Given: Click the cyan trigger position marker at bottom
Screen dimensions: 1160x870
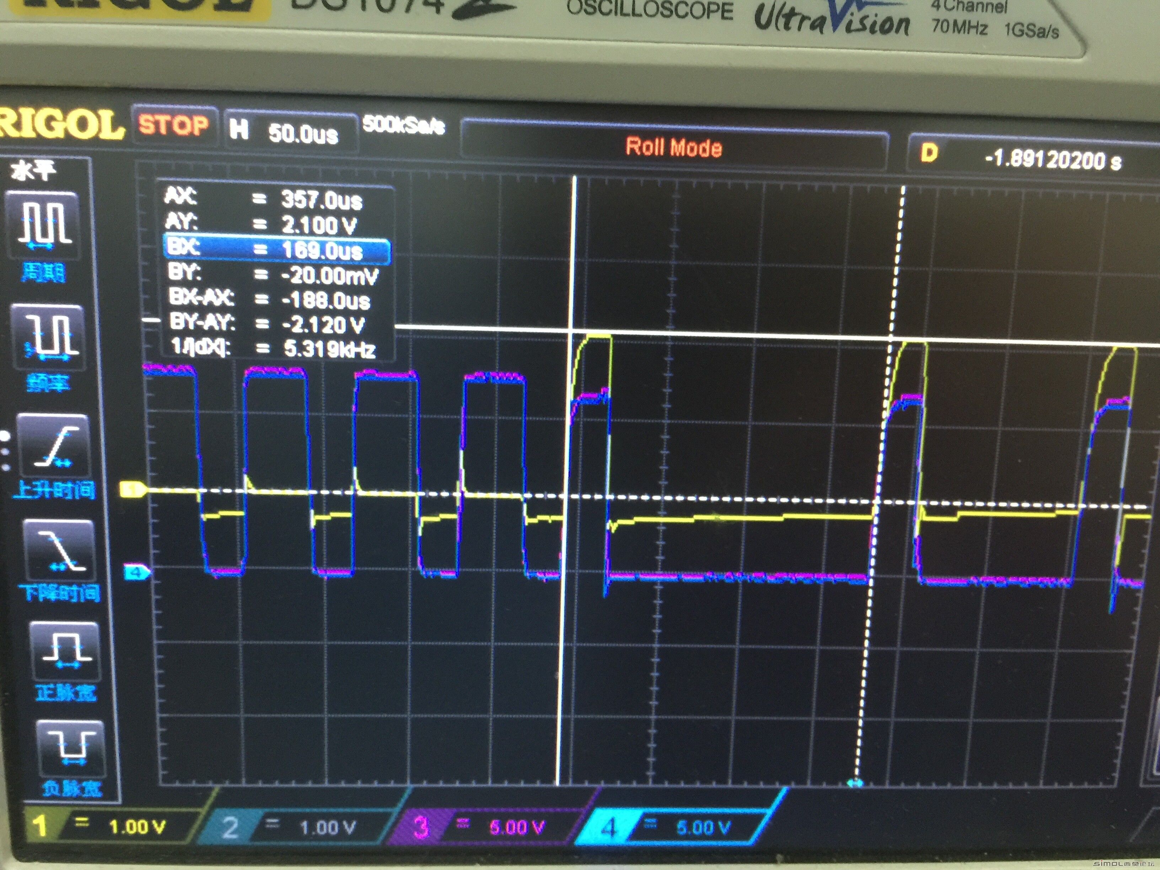Looking at the screenshot, I should [855, 784].
